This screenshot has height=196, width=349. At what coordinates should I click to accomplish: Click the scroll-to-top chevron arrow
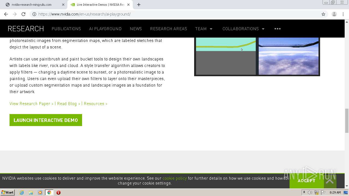pos(330,181)
